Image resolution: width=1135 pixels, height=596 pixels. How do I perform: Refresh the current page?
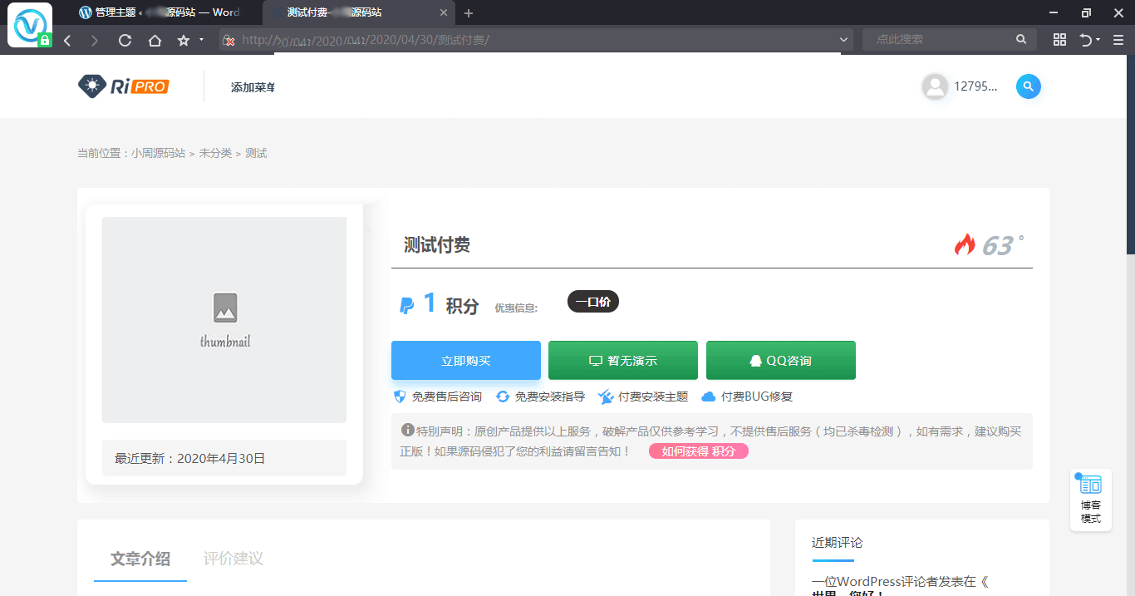coord(125,39)
